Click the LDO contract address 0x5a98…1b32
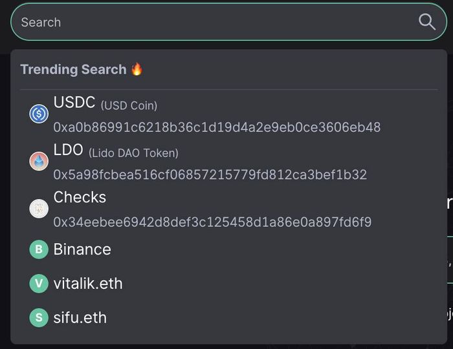 [x=210, y=174]
